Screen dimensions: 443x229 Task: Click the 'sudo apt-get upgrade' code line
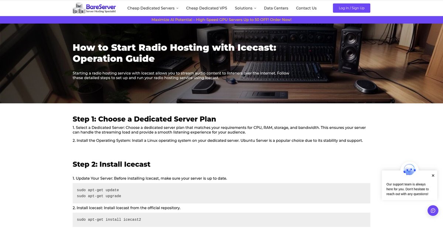coord(99,196)
